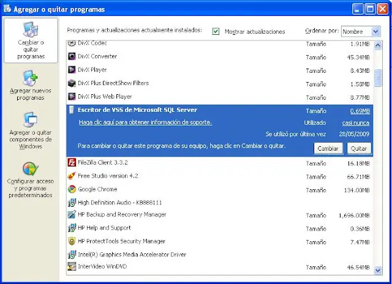Open the Agregar nuevos programas icon
This screenshot has height=284, width=392.
30,78
